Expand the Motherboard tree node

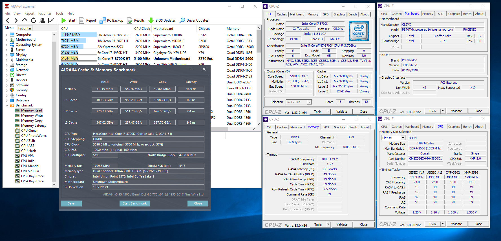pyautogui.click(x=6, y=40)
